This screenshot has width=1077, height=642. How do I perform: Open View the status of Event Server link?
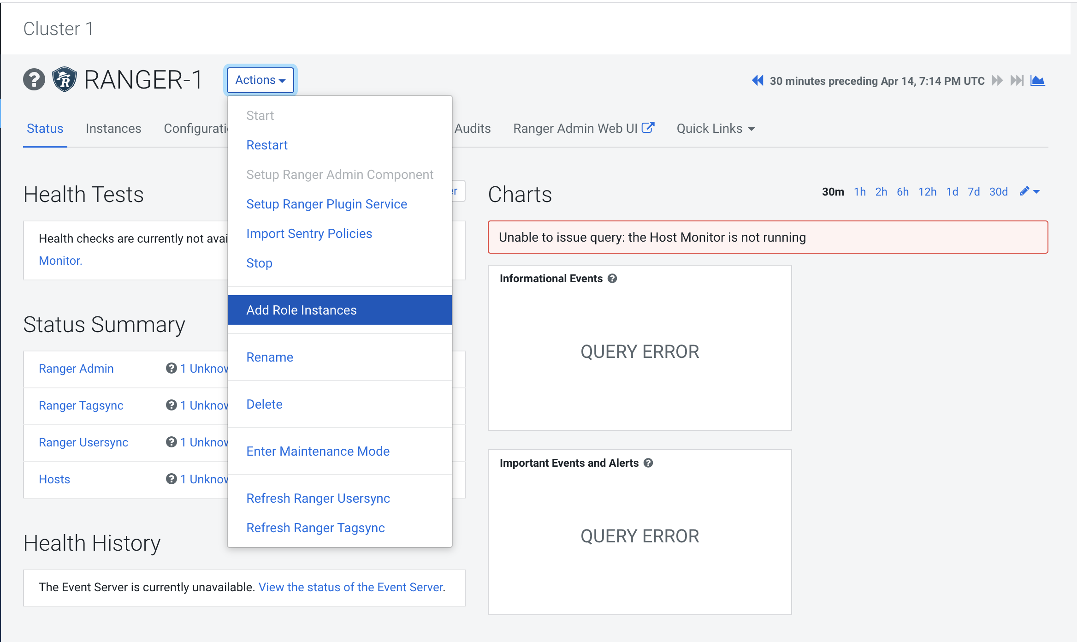pos(351,587)
